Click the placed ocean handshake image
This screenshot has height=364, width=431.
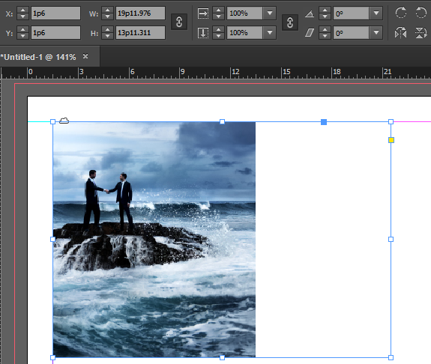click(154, 240)
